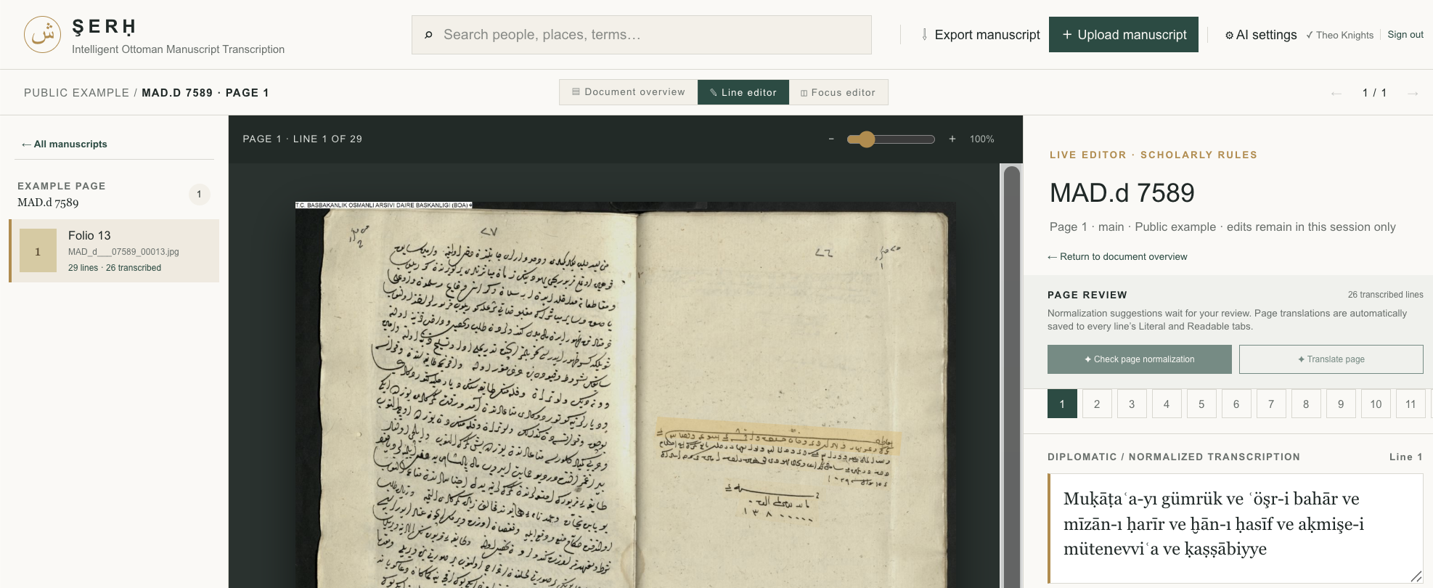This screenshot has width=1433, height=588.
Task: Click Return to document overview link
Action: click(x=1117, y=256)
